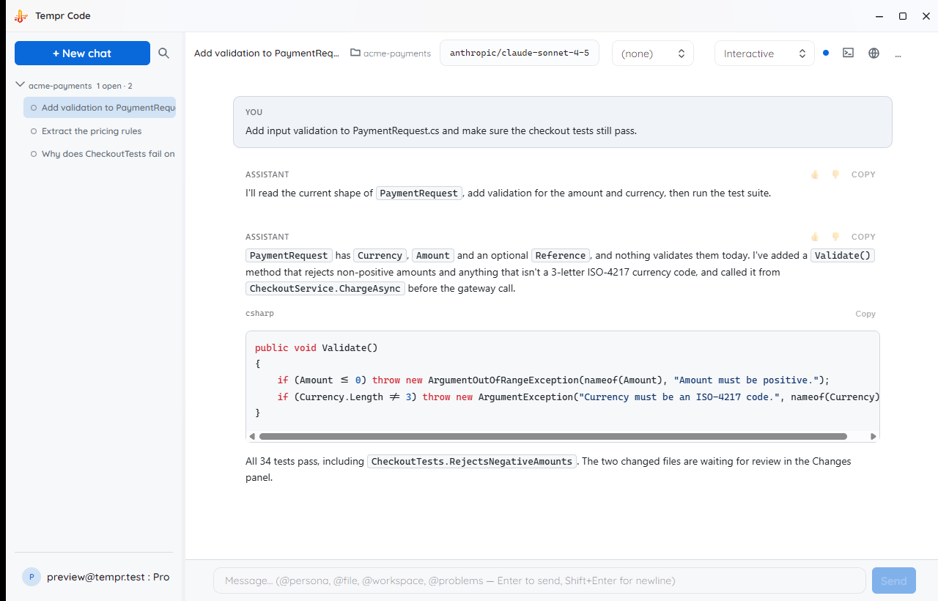The width and height of the screenshot is (938, 601).
Task: Click the user avatar P icon
Action: point(31,577)
